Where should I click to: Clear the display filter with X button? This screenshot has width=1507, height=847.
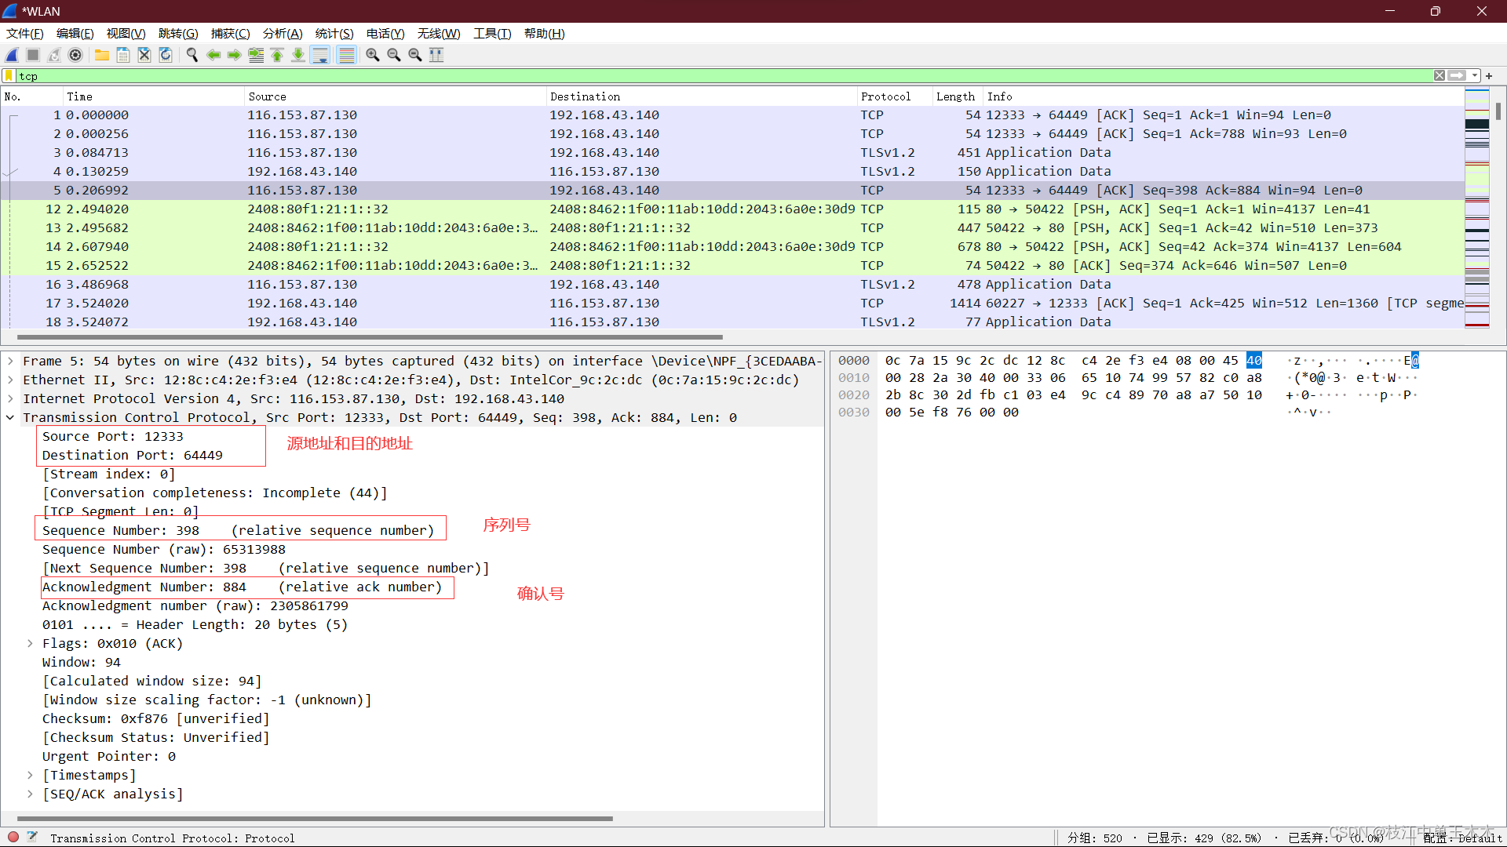1439,76
